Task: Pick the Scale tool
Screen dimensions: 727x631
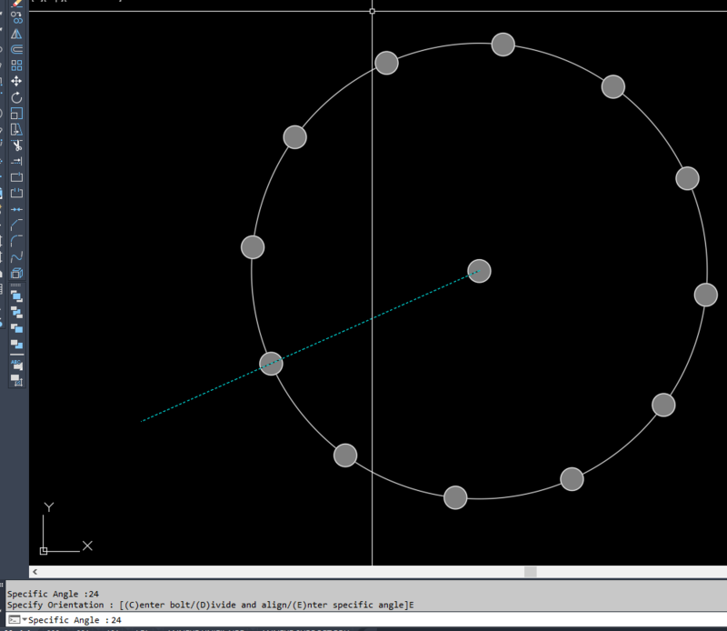Action: pyautogui.click(x=16, y=114)
